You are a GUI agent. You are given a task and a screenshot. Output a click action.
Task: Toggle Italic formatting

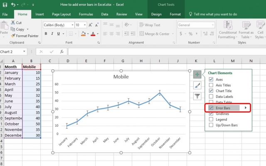(x=52, y=34)
